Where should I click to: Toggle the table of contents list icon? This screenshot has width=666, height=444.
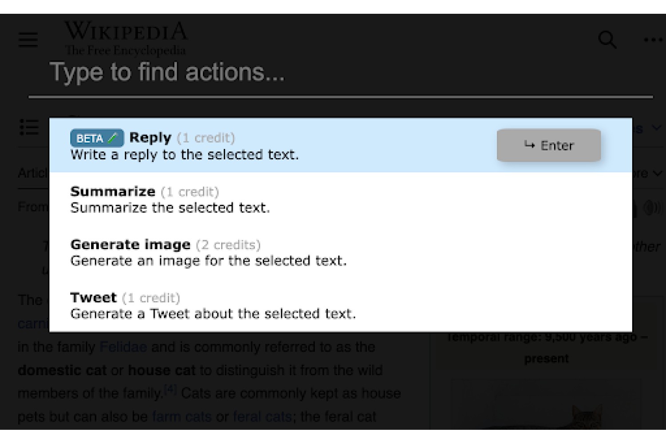point(29,127)
